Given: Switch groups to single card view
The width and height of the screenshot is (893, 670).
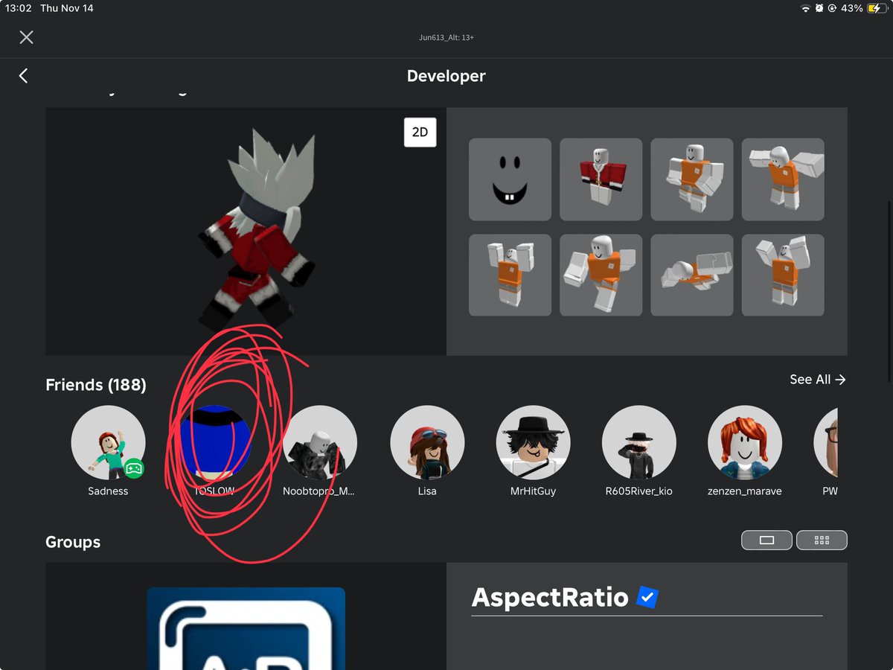Looking at the screenshot, I should (767, 540).
